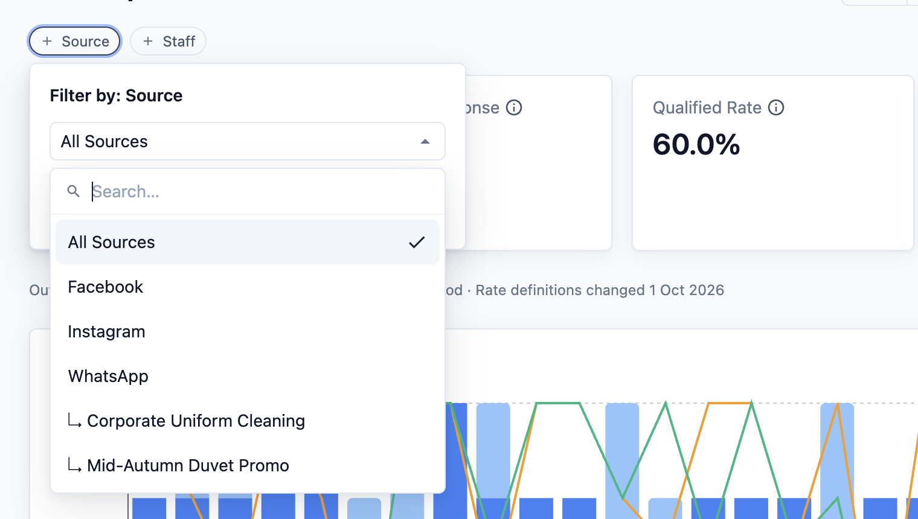The height and width of the screenshot is (519, 918).
Task: Click the plus icon on Source chip
Action: tap(47, 41)
